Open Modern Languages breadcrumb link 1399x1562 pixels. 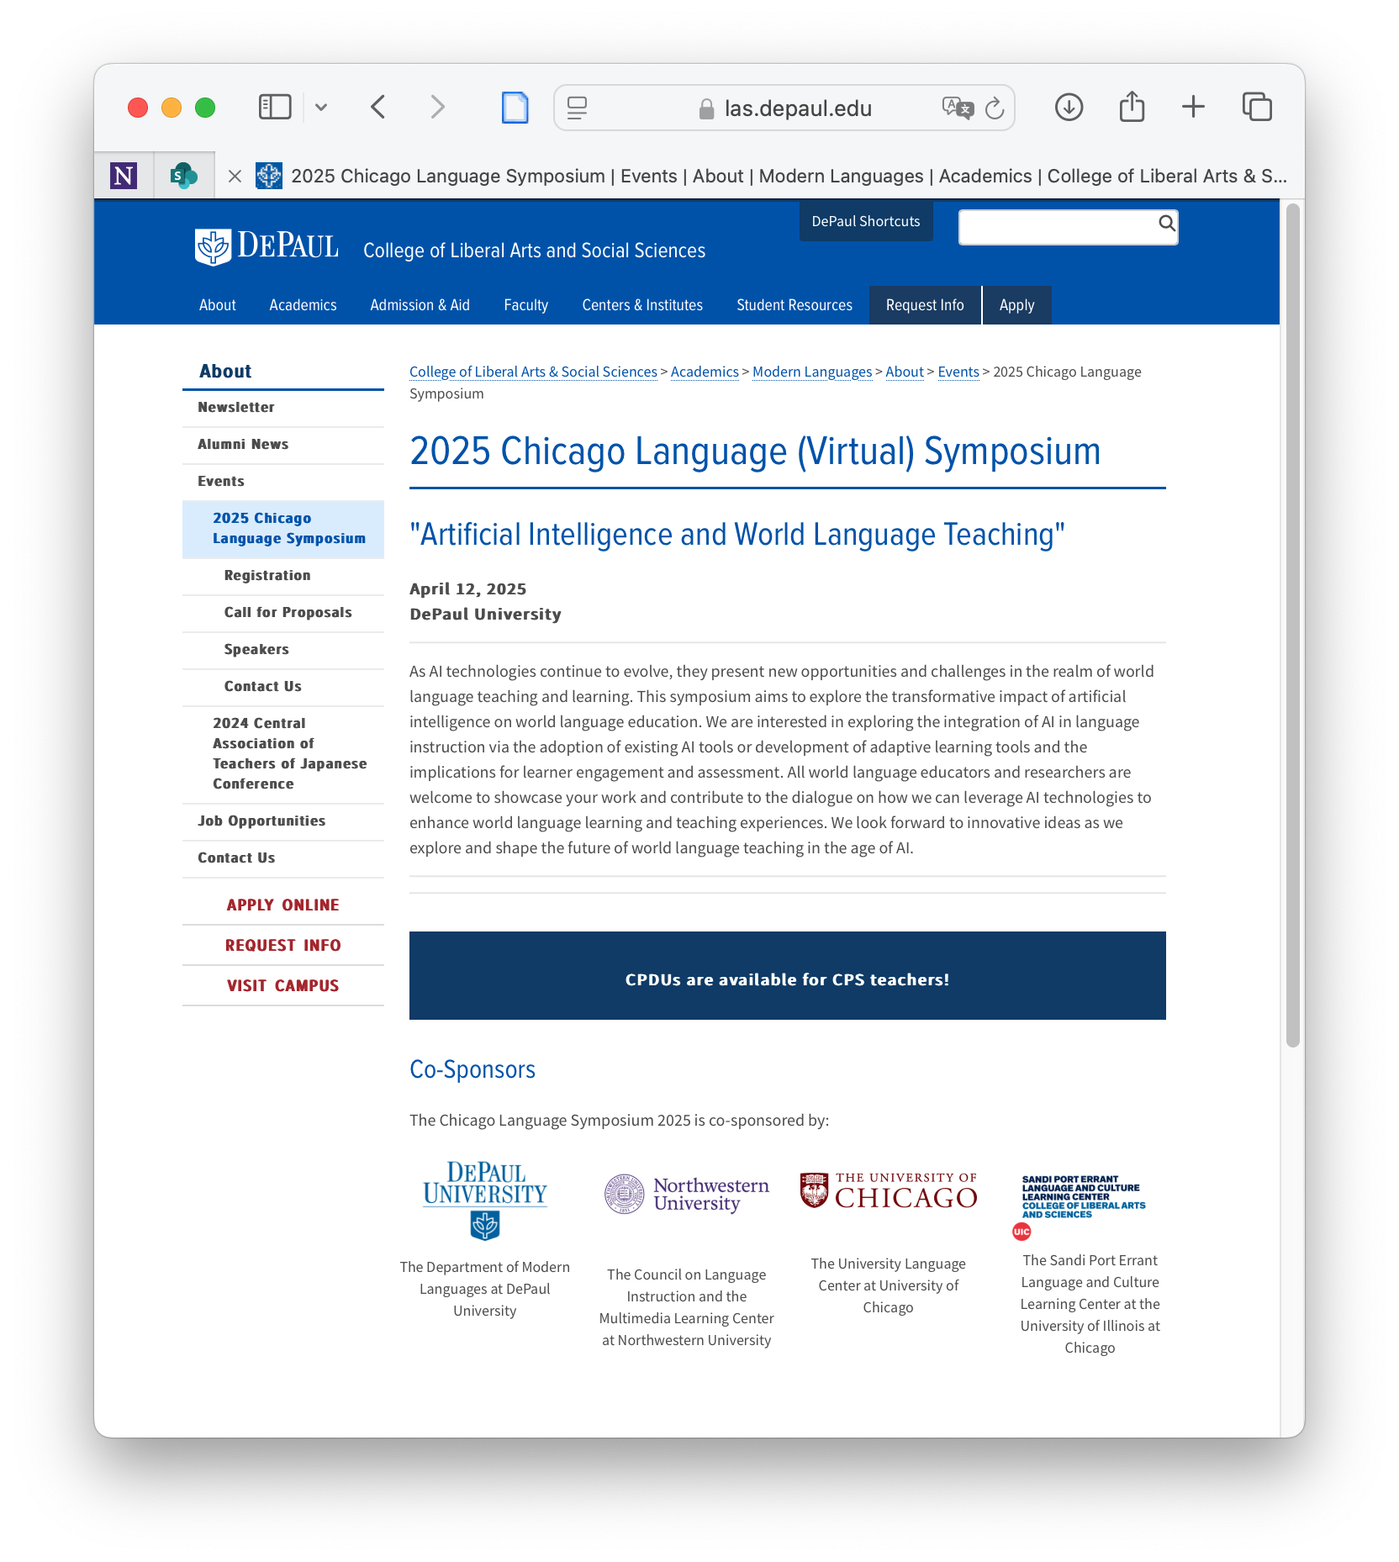pos(812,372)
